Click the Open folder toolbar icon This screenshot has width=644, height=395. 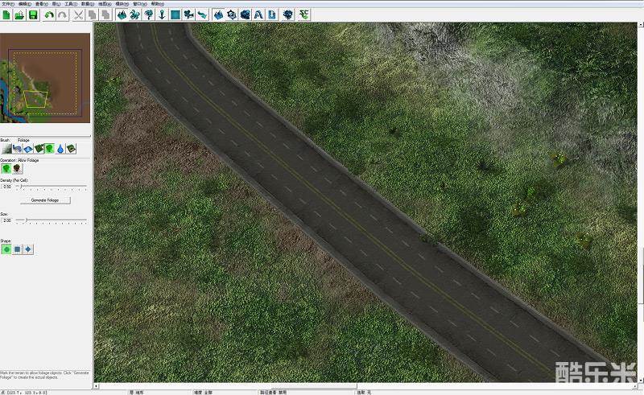(19, 14)
